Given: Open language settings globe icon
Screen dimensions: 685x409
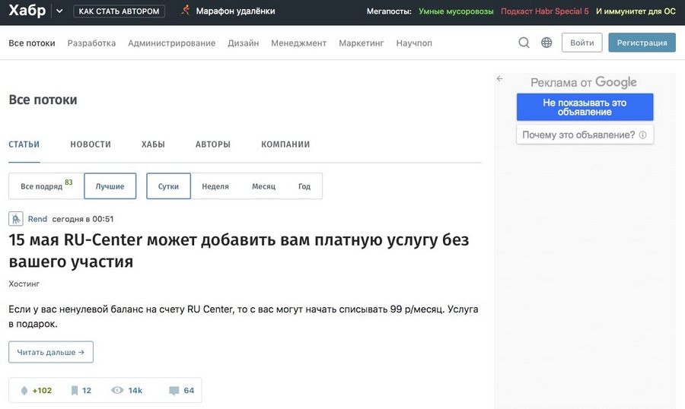Looking at the screenshot, I should point(546,43).
